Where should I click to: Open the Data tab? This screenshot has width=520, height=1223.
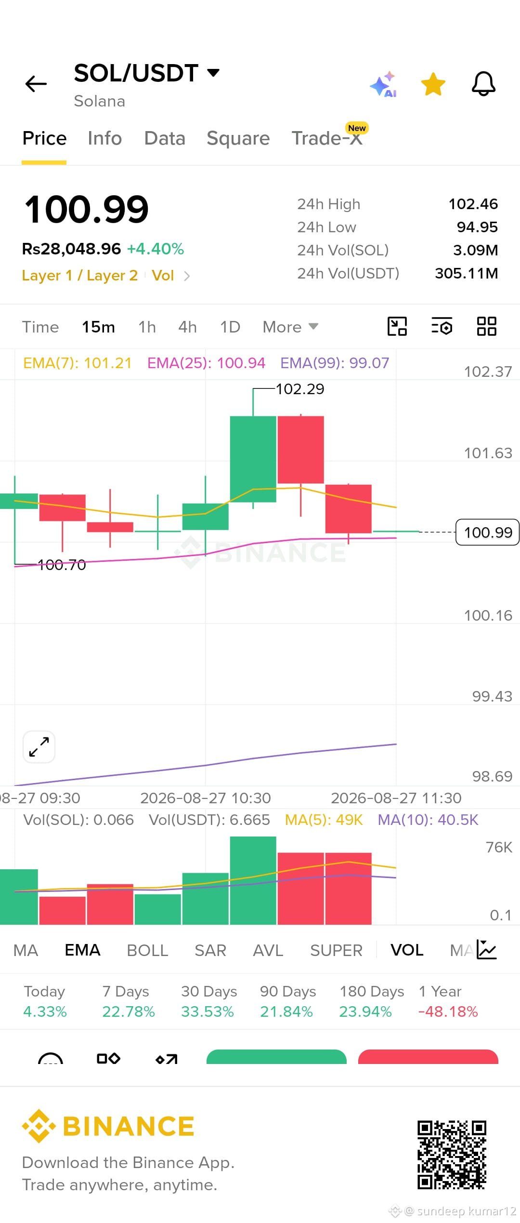click(x=165, y=138)
